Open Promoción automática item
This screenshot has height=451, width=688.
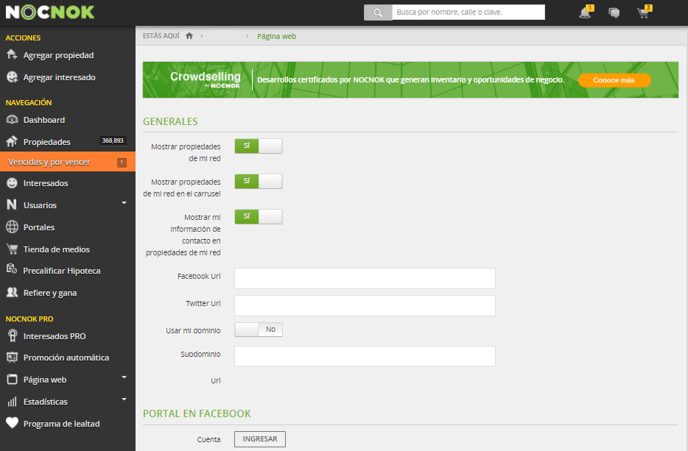pos(66,358)
